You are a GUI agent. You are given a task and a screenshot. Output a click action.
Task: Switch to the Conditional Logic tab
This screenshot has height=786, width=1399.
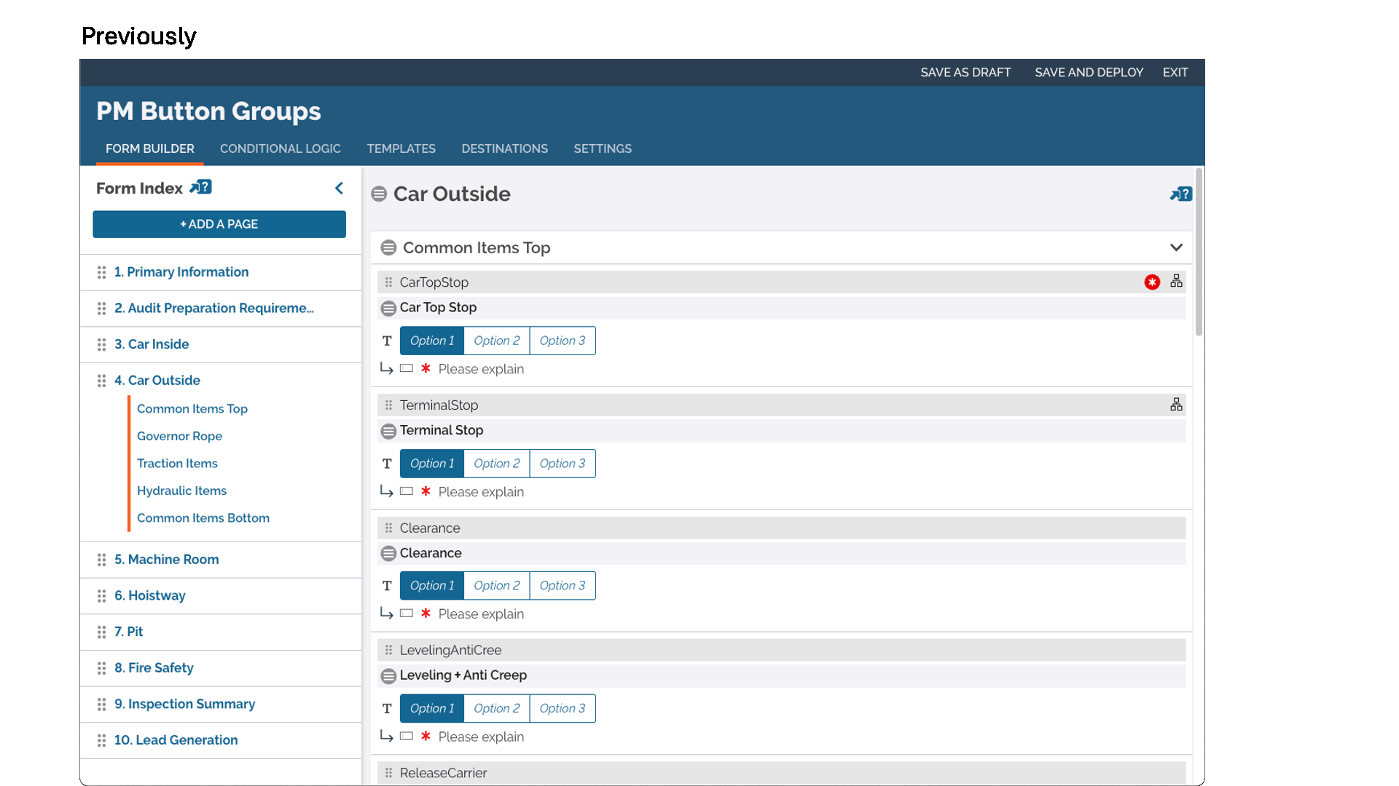click(280, 148)
